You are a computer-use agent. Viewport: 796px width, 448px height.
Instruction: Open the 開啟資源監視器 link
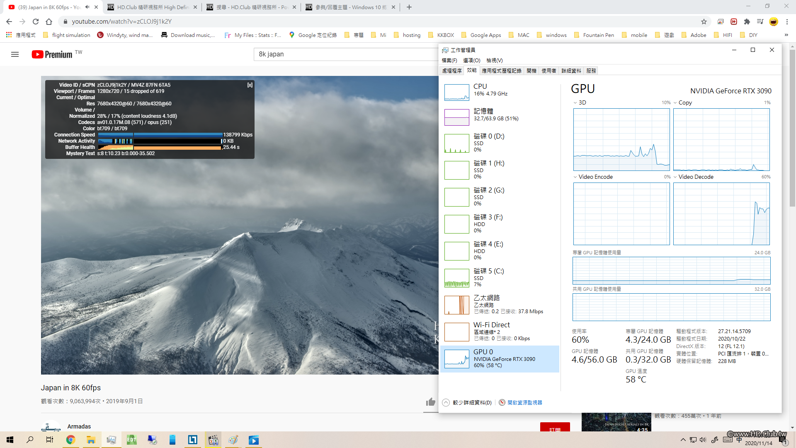[524, 403]
